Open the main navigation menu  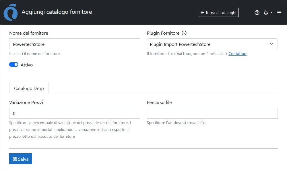(x=279, y=12)
